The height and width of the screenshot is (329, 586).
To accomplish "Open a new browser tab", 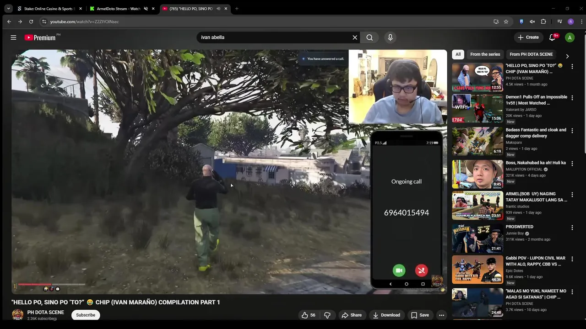I will [x=237, y=9].
